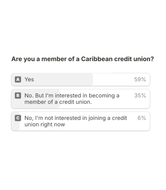This screenshot has height=190, width=166.
Task: Click the "Are you a member" question heading
Action: coord(83,59)
